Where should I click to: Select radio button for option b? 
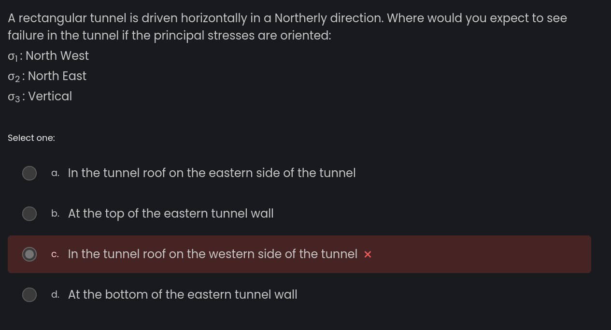click(29, 213)
